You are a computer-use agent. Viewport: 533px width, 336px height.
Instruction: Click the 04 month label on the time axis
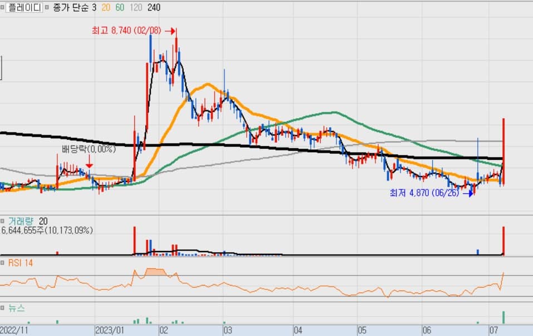tap(298, 330)
